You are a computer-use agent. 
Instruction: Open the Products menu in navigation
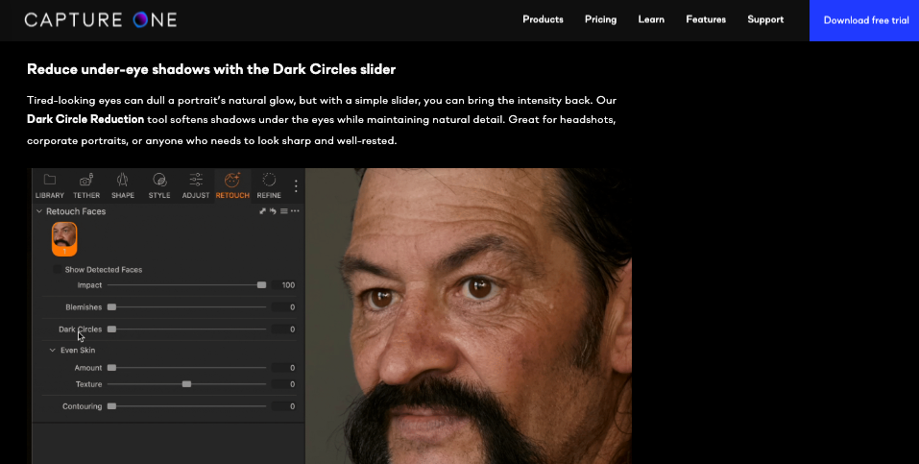point(543,19)
